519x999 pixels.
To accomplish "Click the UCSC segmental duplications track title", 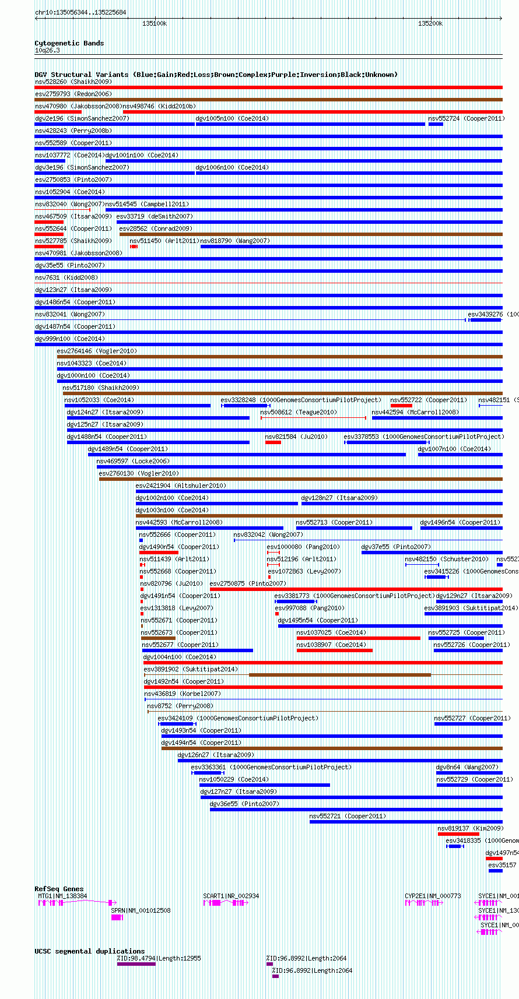I will (x=90, y=951).
